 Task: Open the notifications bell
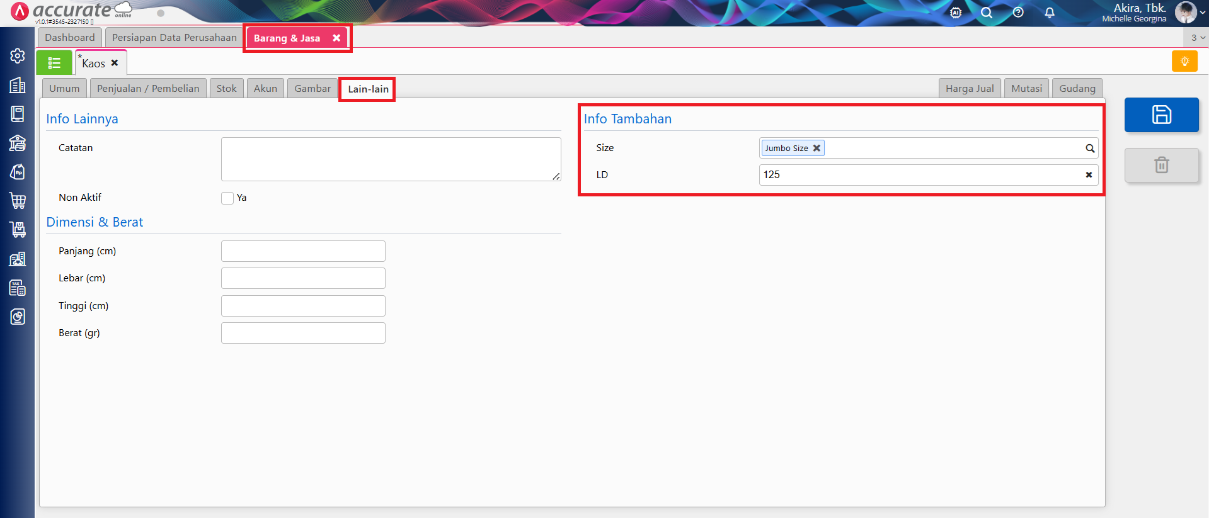(x=1050, y=13)
